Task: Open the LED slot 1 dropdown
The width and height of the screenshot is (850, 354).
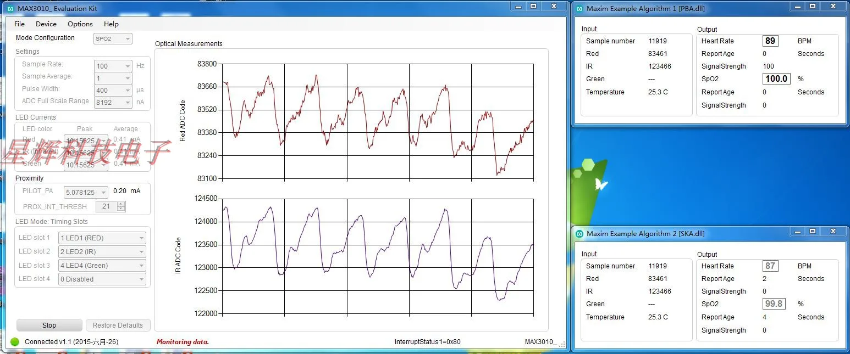Action: pyautogui.click(x=102, y=238)
